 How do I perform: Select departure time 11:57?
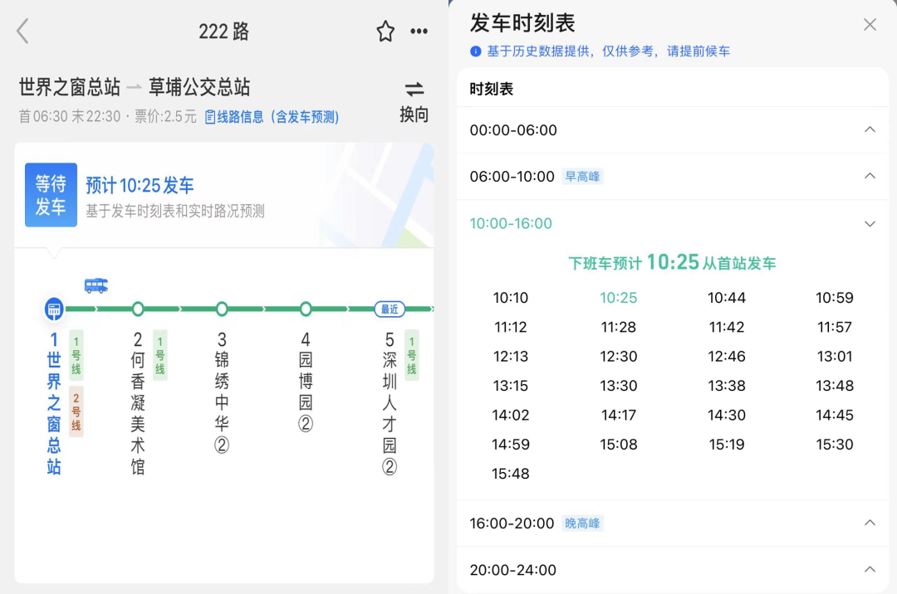pyautogui.click(x=835, y=327)
